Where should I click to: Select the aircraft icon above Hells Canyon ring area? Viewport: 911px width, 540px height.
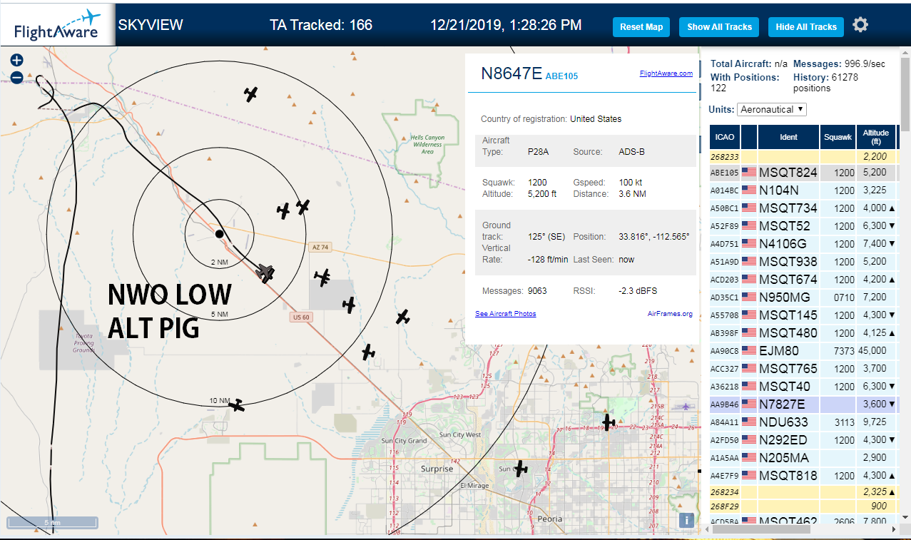click(x=250, y=93)
